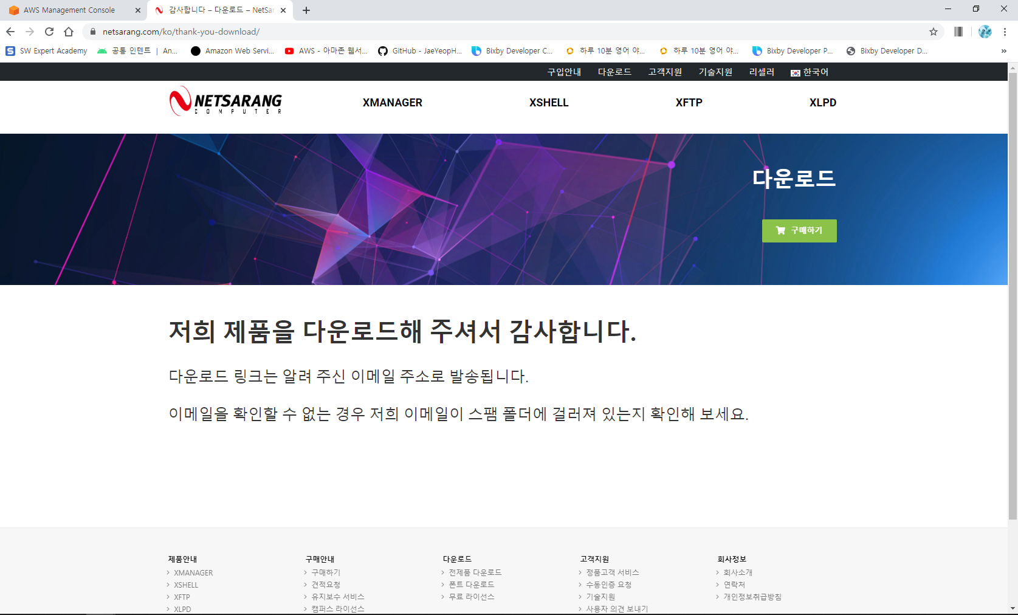The image size is (1018, 615).
Task: Bookmark this page with star icon
Action: [x=934, y=32]
